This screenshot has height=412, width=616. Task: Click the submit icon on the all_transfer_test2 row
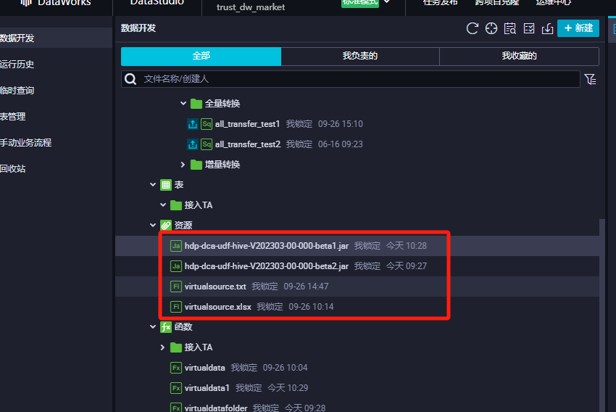pyautogui.click(x=193, y=144)
